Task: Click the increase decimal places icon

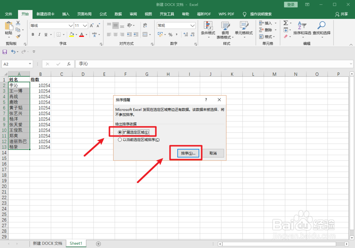Action: (x=185, y=34)
